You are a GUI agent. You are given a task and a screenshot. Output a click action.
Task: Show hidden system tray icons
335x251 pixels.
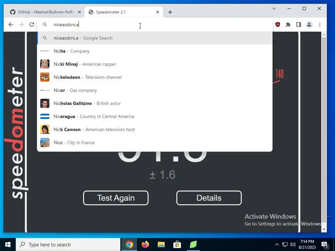coord(277,244)
